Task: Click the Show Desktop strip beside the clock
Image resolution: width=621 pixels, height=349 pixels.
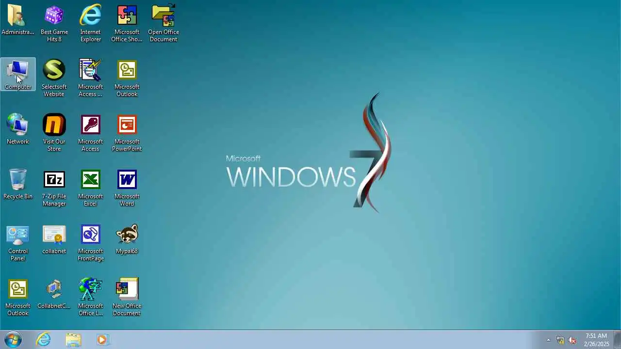Action: tap(617, 340)
